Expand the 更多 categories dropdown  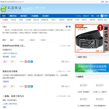(106, 20)
